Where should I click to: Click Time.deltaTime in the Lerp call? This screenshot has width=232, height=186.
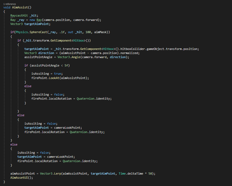point(131,174)
